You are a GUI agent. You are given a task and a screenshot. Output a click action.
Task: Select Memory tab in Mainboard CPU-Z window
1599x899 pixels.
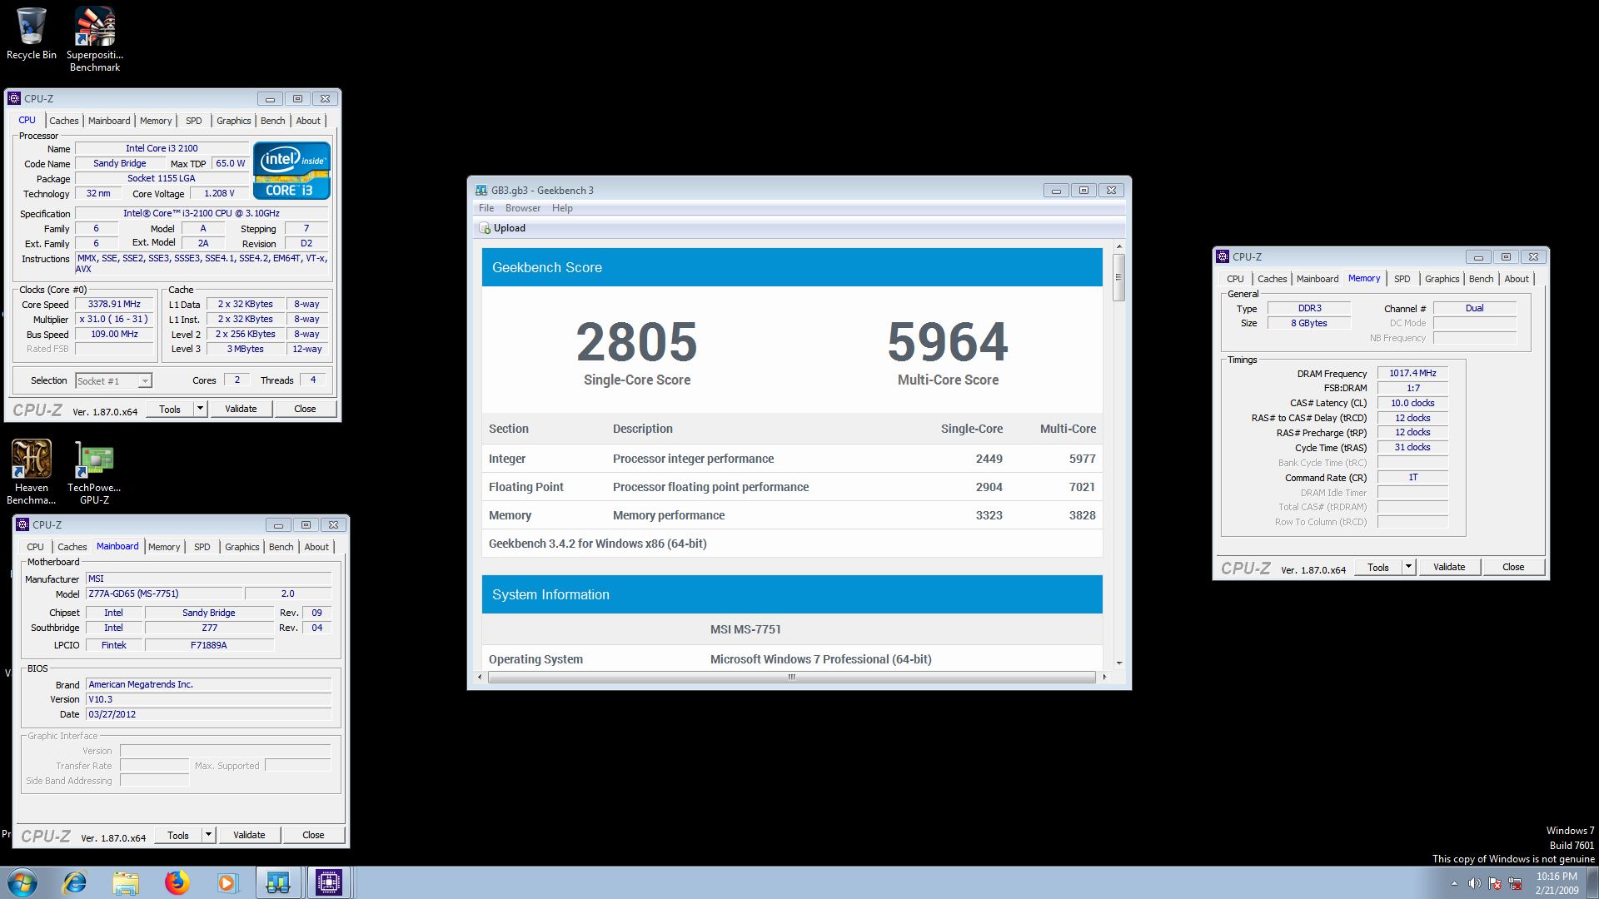(164, 547)
